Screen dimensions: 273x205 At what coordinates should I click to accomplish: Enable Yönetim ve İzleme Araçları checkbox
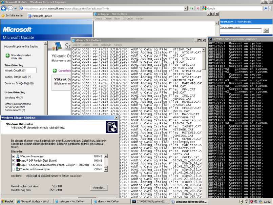[14, 169]
